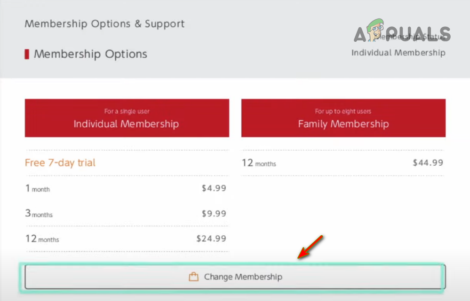Image resolution: width=470 pixels, height=301 pixels.
Task: Select the Free 7-day trial offer
Action: pyautogui.click(x=60, y=163)
